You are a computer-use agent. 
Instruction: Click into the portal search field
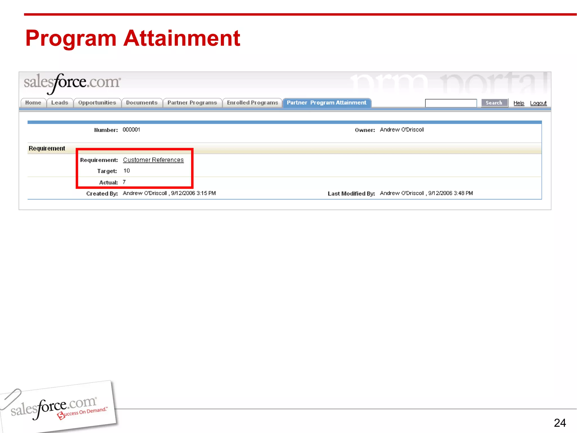[451, 103]
